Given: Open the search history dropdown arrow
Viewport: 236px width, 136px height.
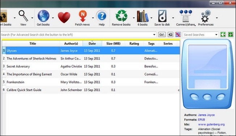Looking at the screenshot, I should [154, 35].
